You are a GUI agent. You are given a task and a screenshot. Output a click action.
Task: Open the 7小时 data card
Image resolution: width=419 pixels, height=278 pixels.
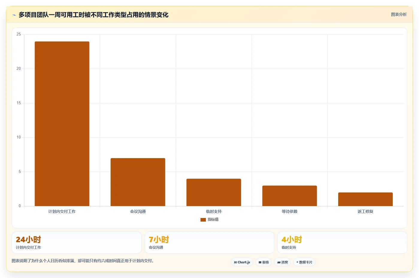pyautogui.click(x=209, y=242)
